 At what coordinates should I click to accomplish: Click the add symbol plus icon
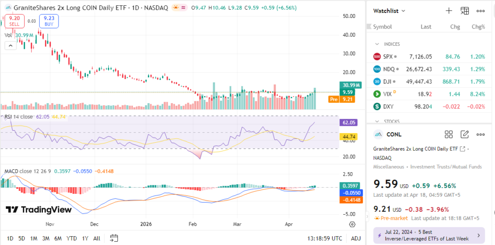449,11
